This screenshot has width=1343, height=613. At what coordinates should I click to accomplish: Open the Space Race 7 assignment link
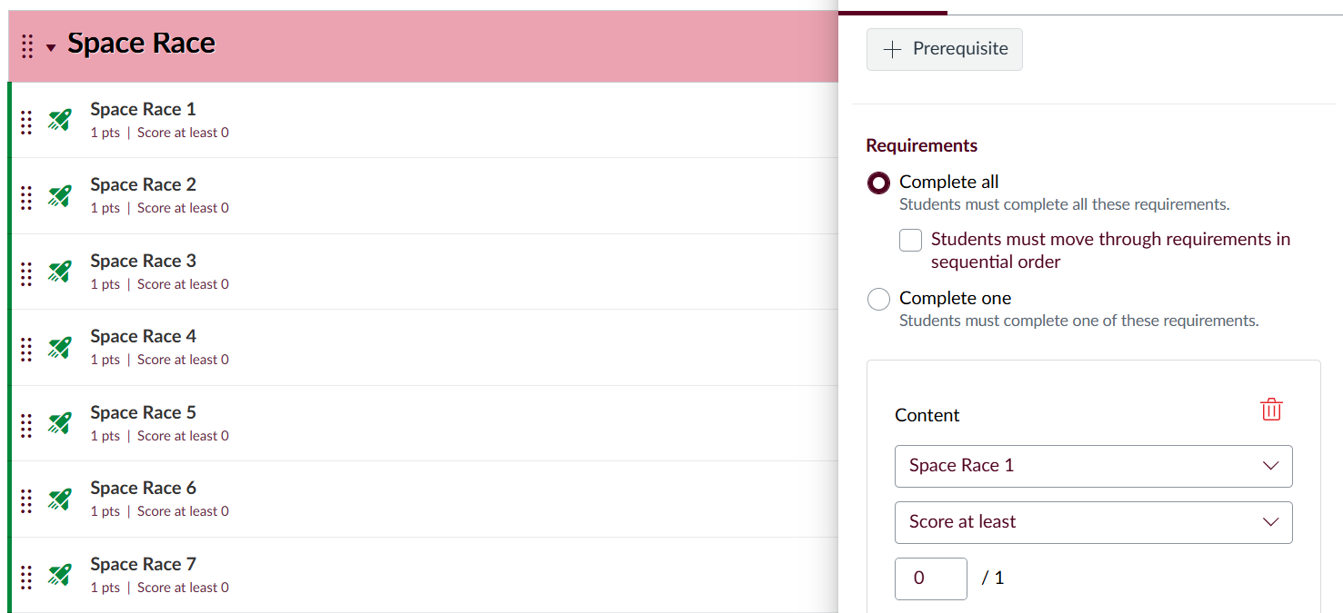tap(143, 565)
